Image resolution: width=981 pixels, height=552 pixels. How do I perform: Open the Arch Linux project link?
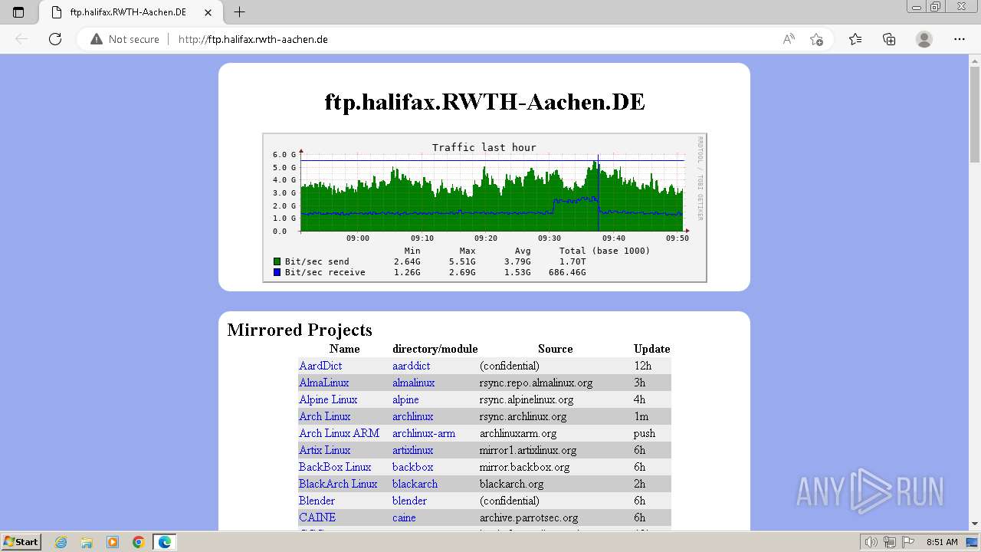pos(325,416)
